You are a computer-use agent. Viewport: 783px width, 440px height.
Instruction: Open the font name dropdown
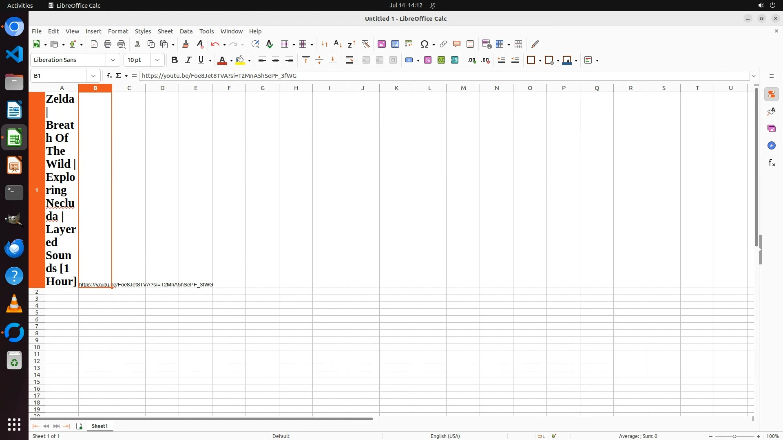click(113, 60)
